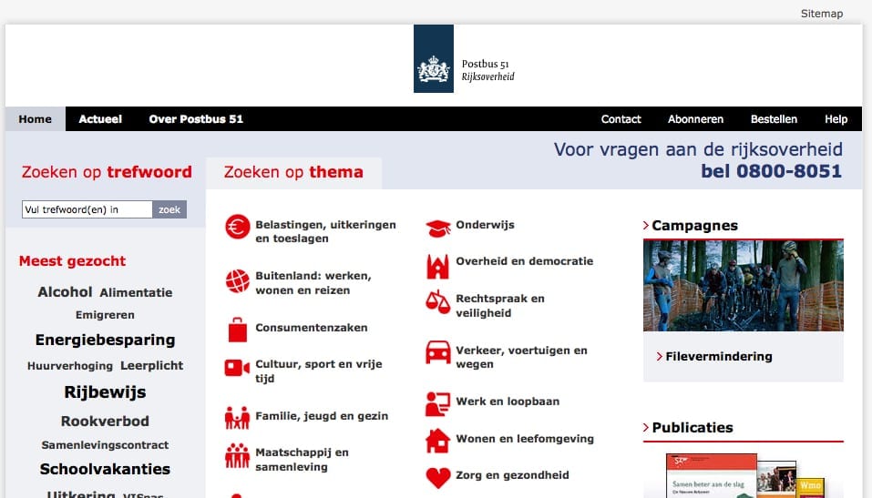Switch to Zoeken op thema tab

click(x=293, y=172)
